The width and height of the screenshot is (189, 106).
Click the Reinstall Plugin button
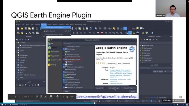[x=128, y=88]
